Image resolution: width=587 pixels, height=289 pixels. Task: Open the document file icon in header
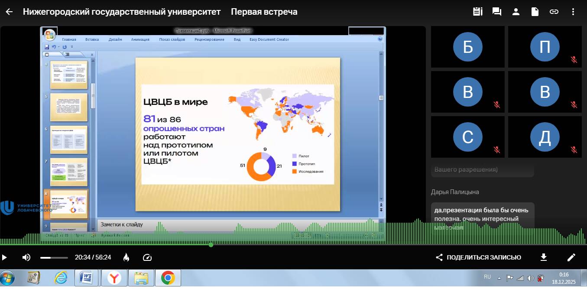(535, 12)
